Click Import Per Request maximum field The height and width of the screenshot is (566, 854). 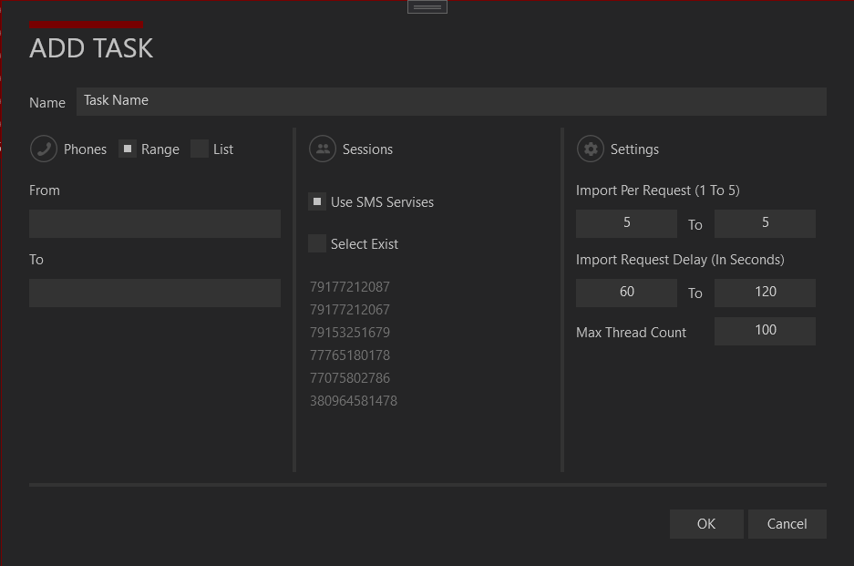(x=765, y=223)
